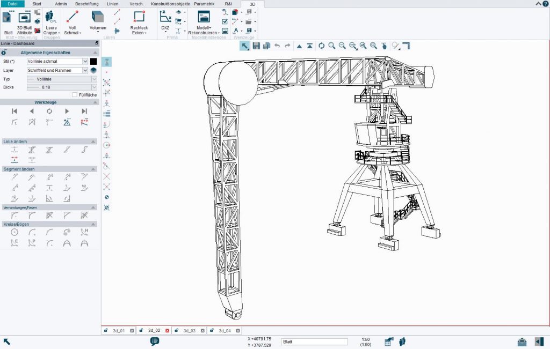Collapse the Werkzeuge section
Image resolution: width=550 pixels, height=349 pixels.
pyautogui.click(x=96, y=102)
